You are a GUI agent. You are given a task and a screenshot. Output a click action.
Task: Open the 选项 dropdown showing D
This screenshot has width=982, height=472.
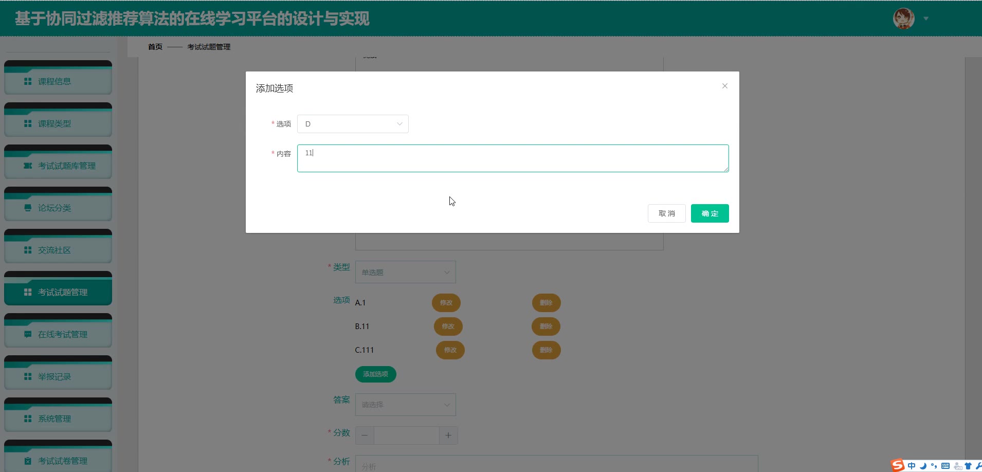click(x=353, y=124)
